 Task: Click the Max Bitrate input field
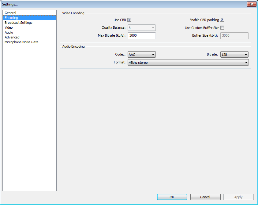[141, 36]
